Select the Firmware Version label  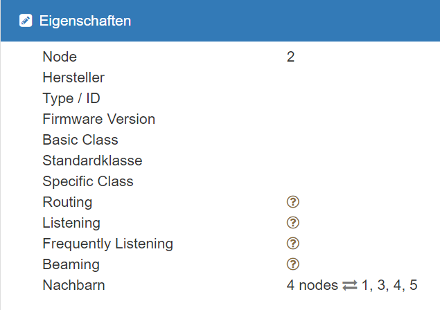99,119
